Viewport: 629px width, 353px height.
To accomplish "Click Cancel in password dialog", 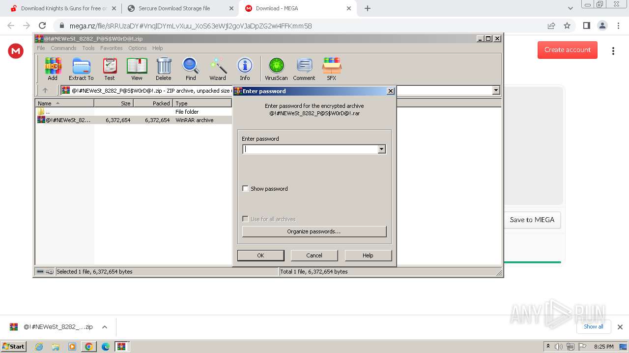I will [x=314, y=255].
